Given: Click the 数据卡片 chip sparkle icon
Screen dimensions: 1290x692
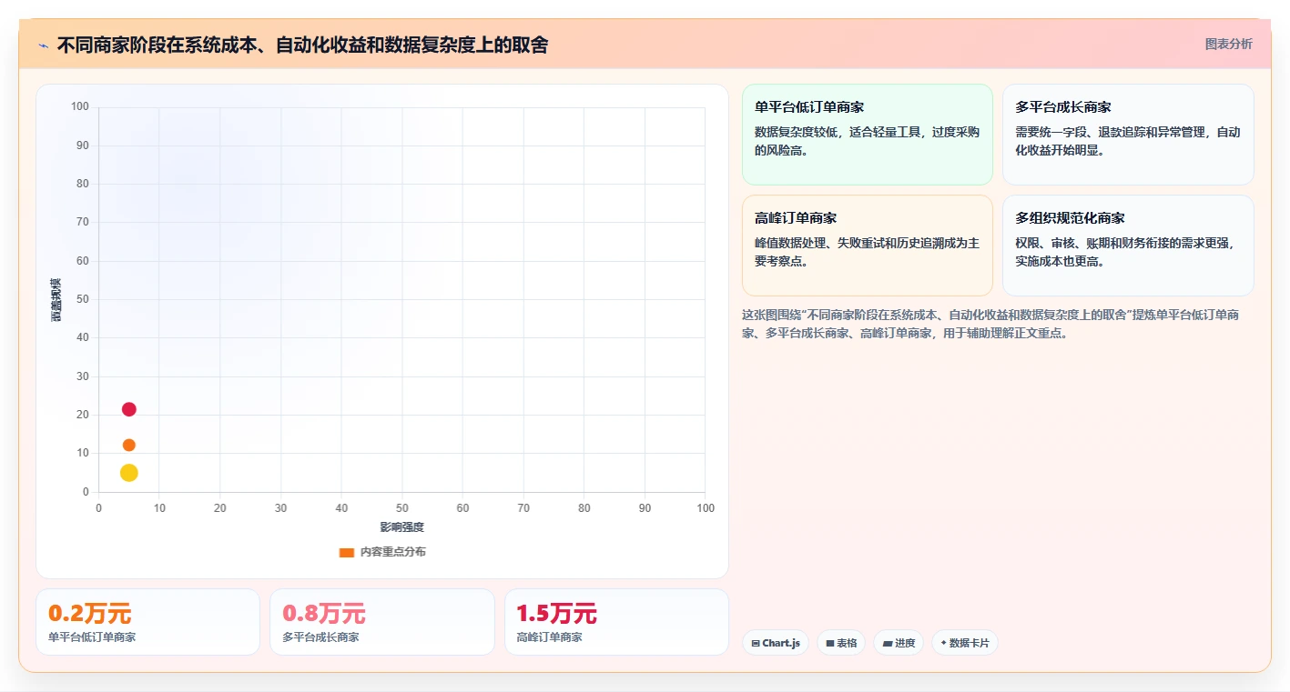Looking at the screenshot, I should [x=943, y=644].
